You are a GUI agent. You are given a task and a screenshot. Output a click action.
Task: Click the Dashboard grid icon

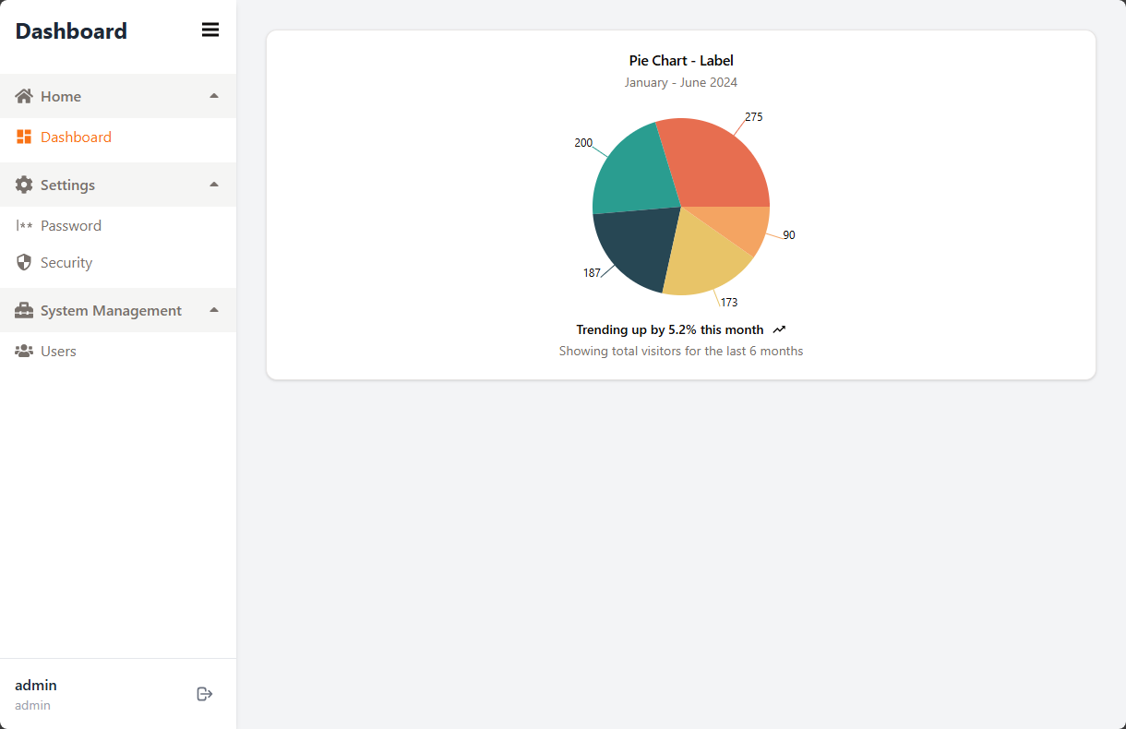[24, 137]
